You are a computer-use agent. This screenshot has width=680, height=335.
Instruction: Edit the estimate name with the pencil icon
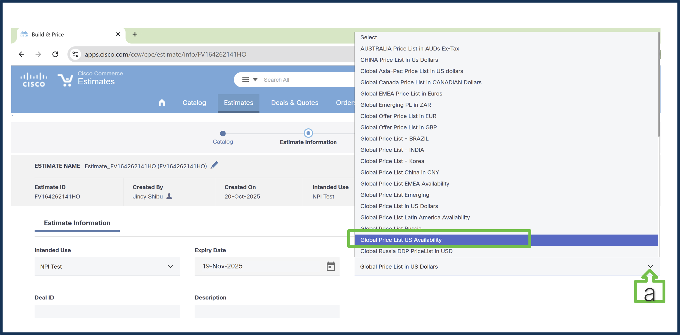click(214, 165)
